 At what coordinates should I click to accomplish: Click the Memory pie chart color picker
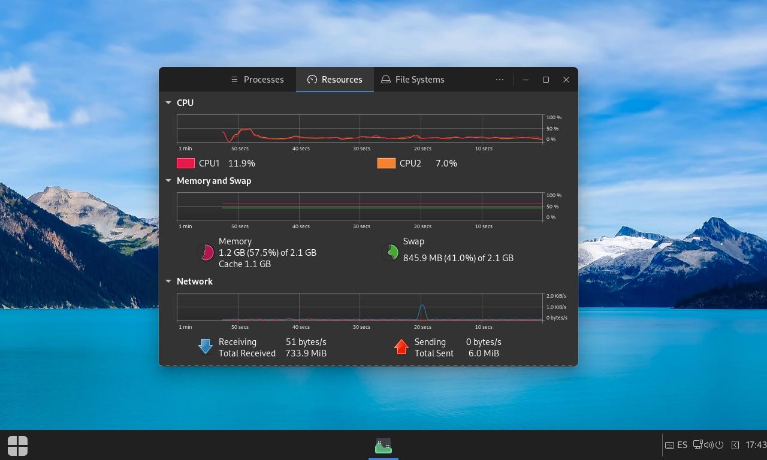click(206, 253)
